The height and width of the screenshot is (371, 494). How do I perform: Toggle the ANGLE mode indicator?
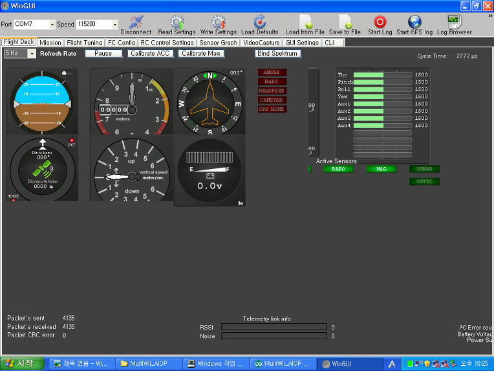coord(272,73)
